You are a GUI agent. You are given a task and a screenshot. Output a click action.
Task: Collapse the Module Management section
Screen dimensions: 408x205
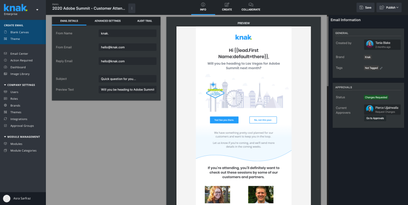[x=5, y=137]
